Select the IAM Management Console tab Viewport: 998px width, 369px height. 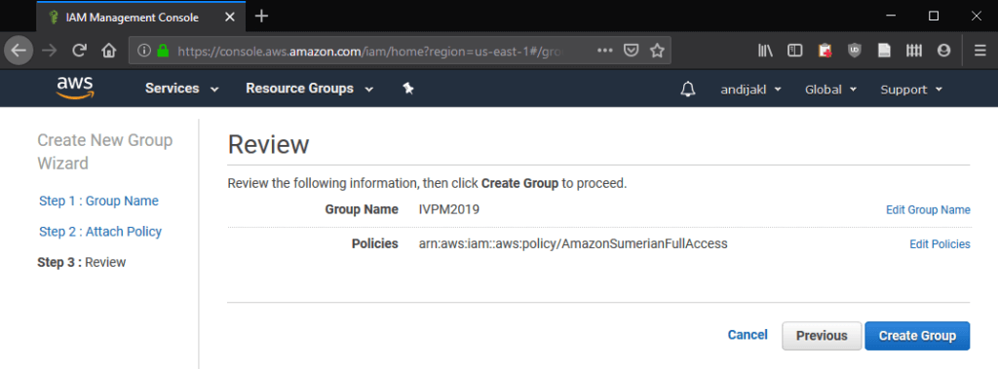(139, 18)
